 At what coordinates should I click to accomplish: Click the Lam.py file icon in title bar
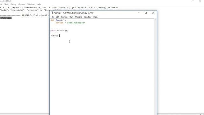click(52, 13)
